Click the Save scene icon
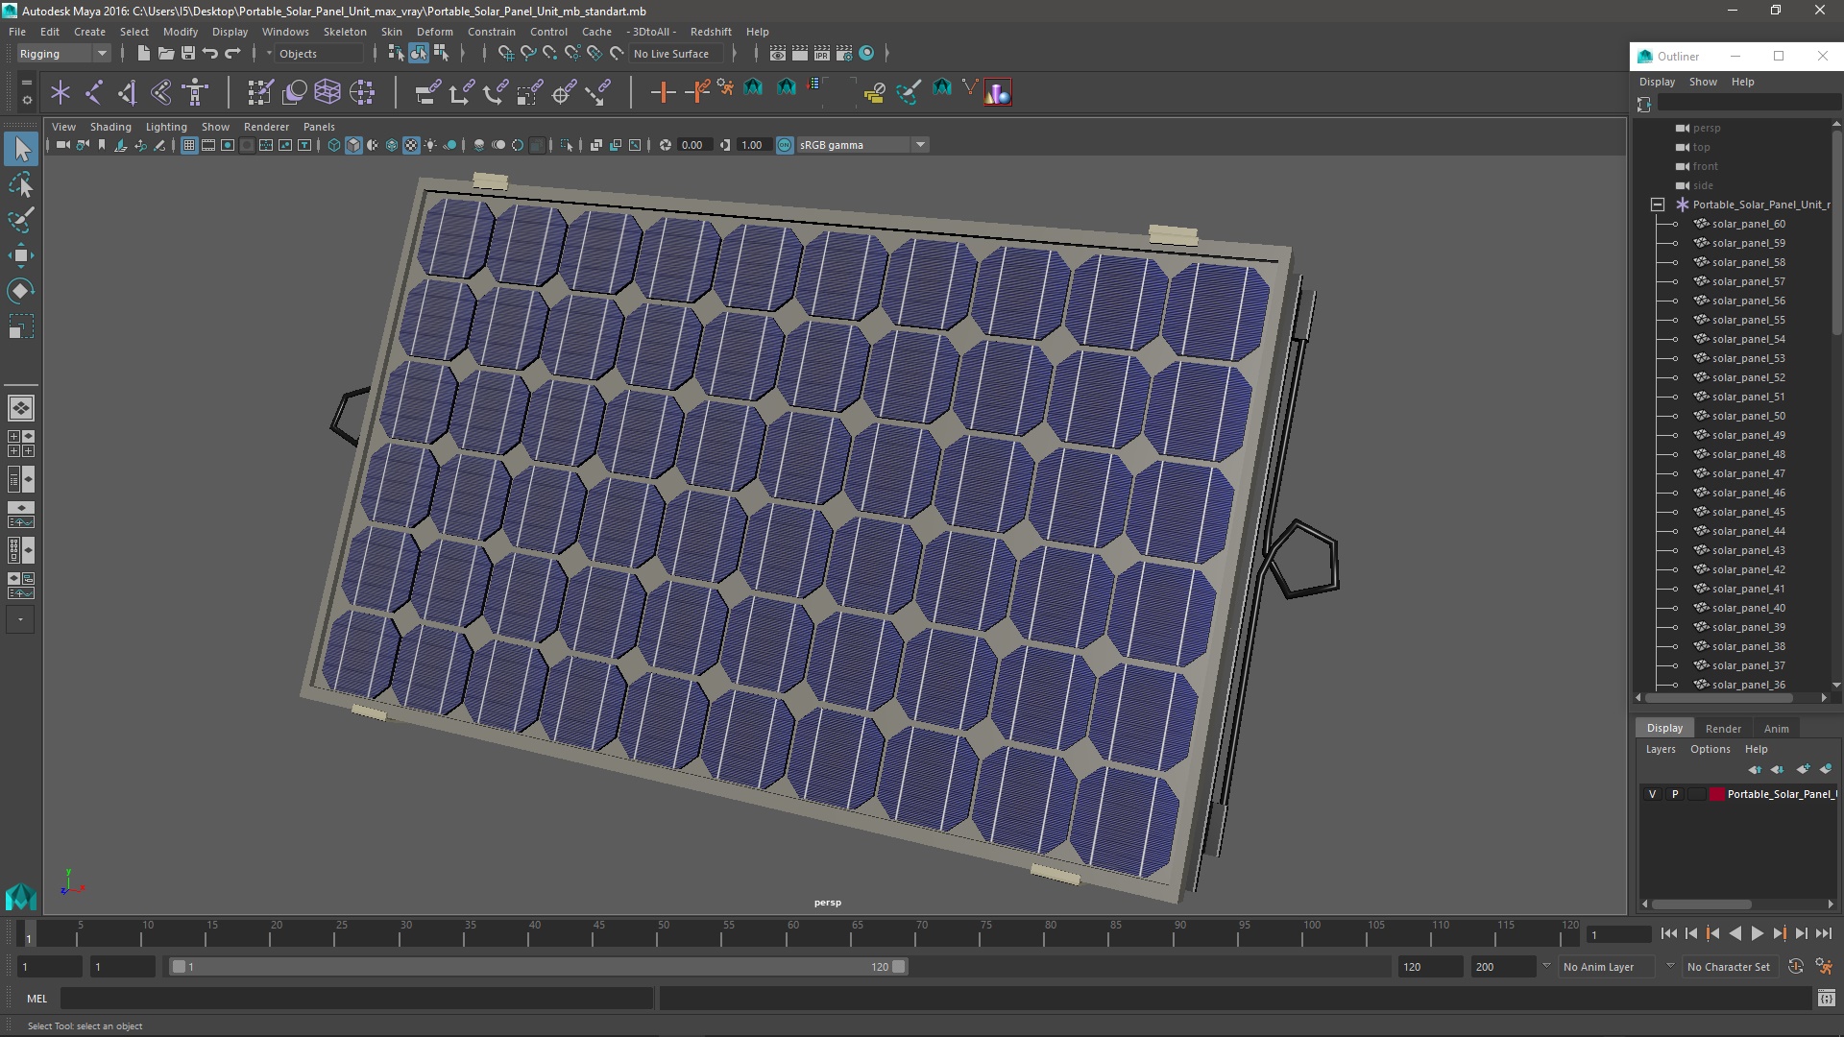This screenshot has height=1037, width=1844. pos(188,54)
